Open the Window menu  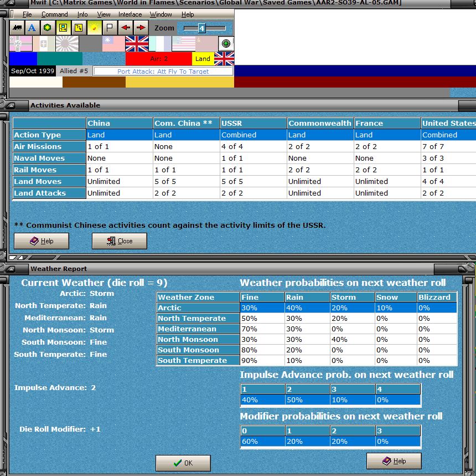pos(161,14)
